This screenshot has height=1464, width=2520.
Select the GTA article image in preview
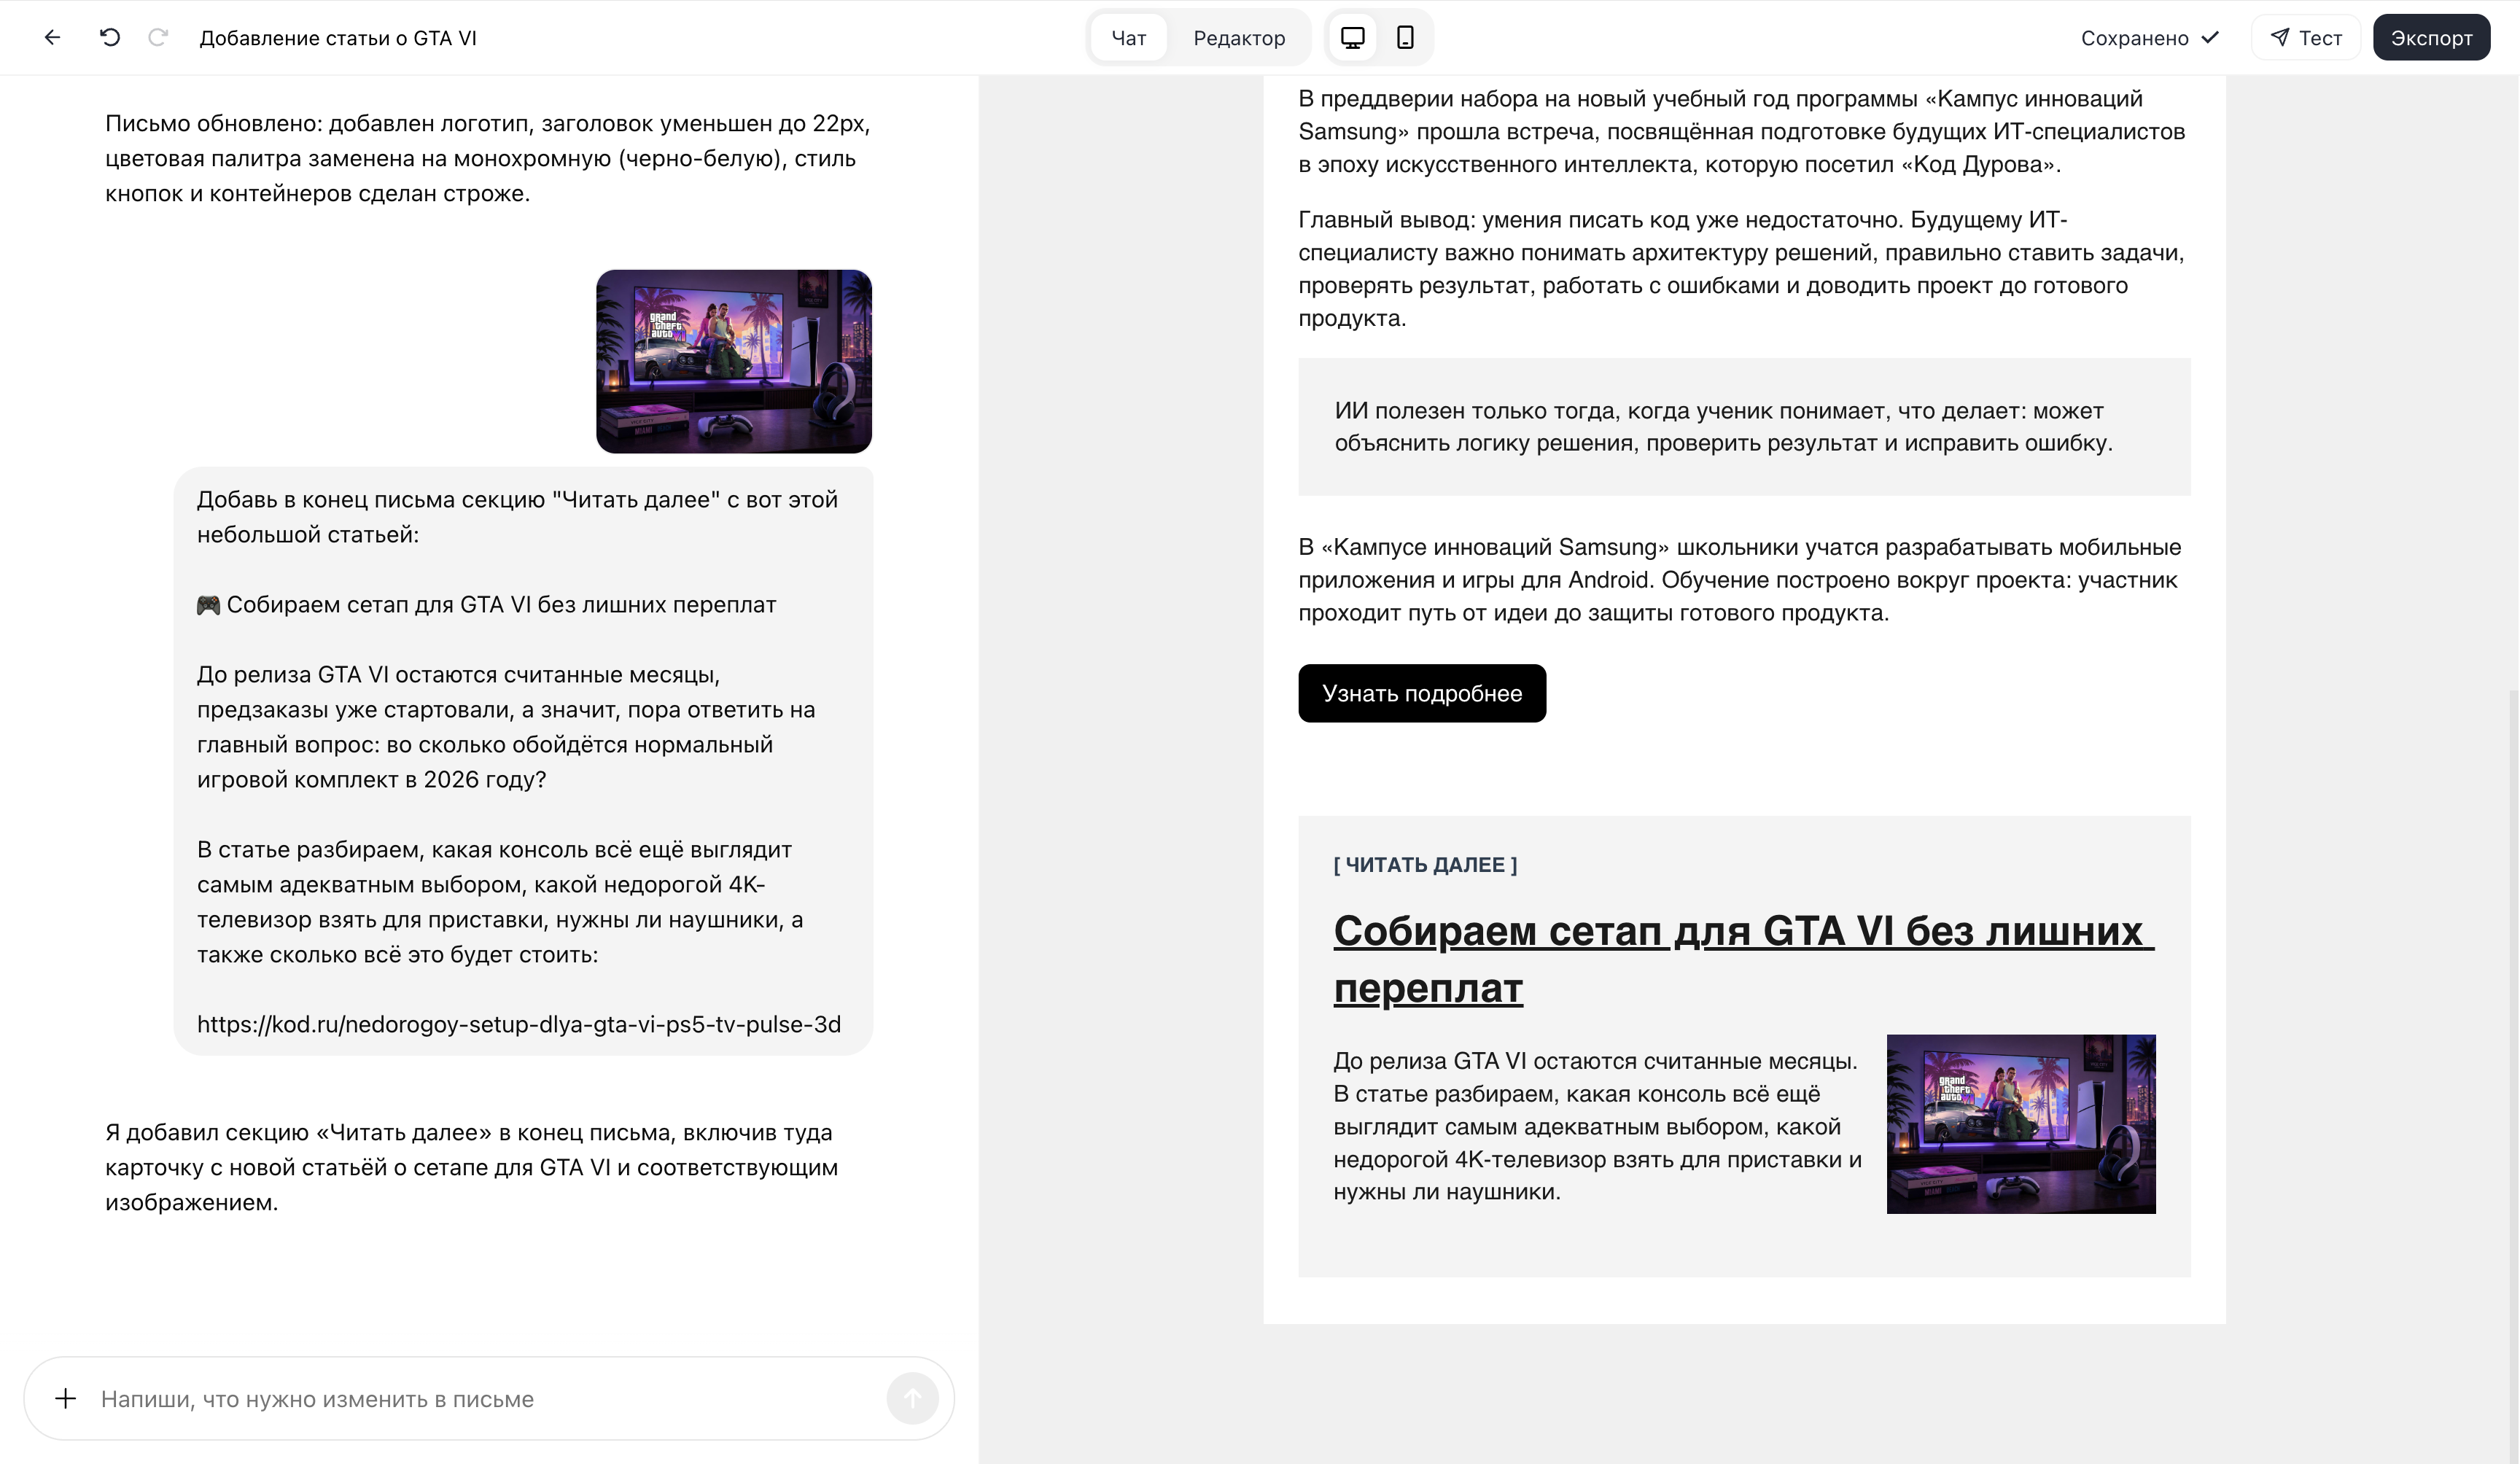(2021, 1123)
